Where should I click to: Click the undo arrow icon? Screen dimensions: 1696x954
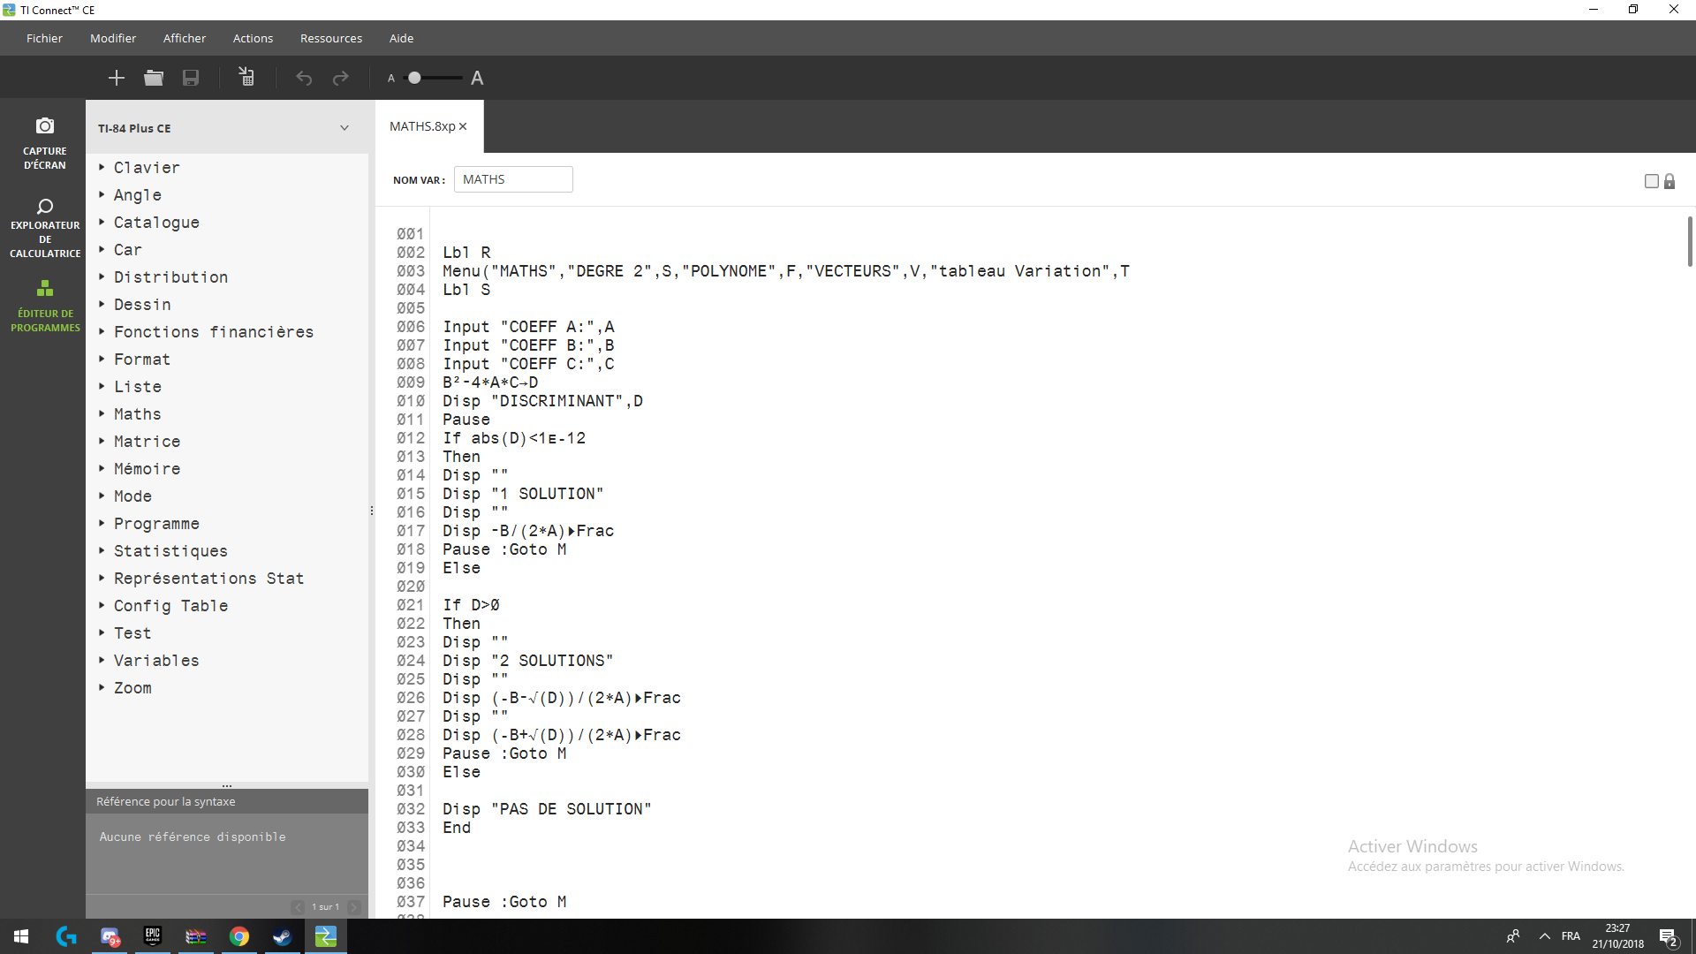(x=304, y=78)
